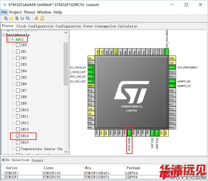Click the ADC1_IN14 pin label

(129, 144)
